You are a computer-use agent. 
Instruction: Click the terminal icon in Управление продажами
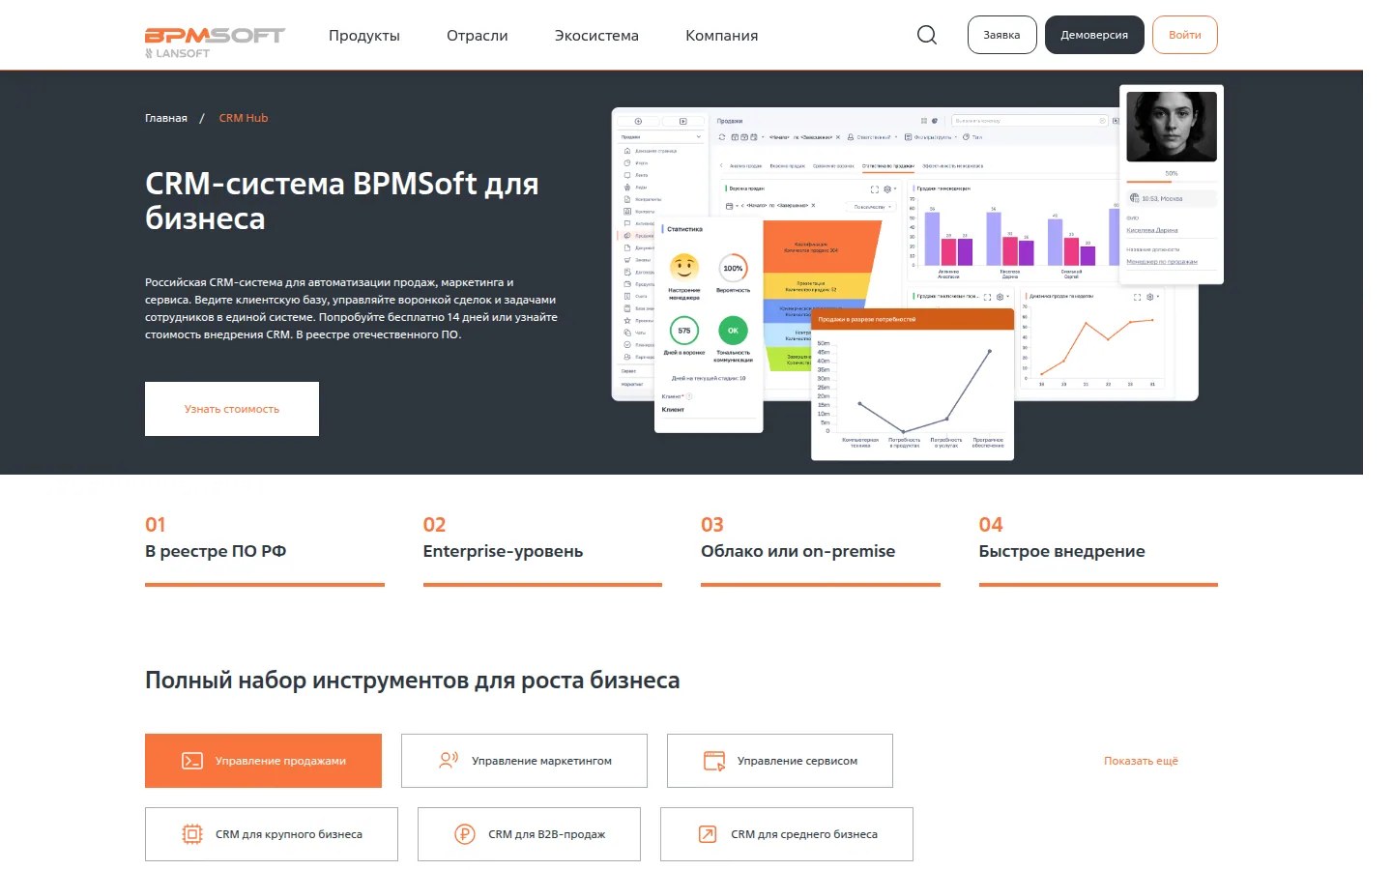point(192,761)
